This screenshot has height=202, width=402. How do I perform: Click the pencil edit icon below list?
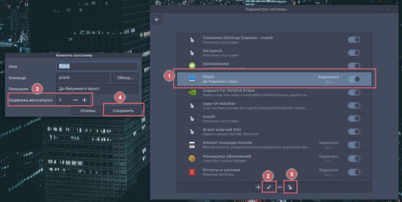pyautogui.click(x=269, y=187)
